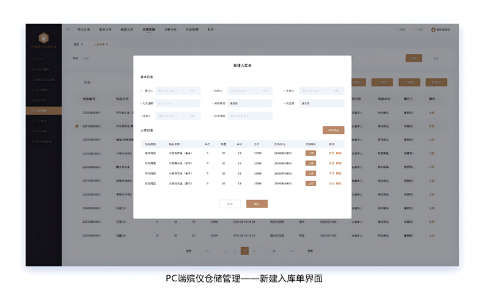Switch to the 资源管理 top navigation tab
Image resolution: width=489 pixels, height=293 pixels.
tap(149, 29)
